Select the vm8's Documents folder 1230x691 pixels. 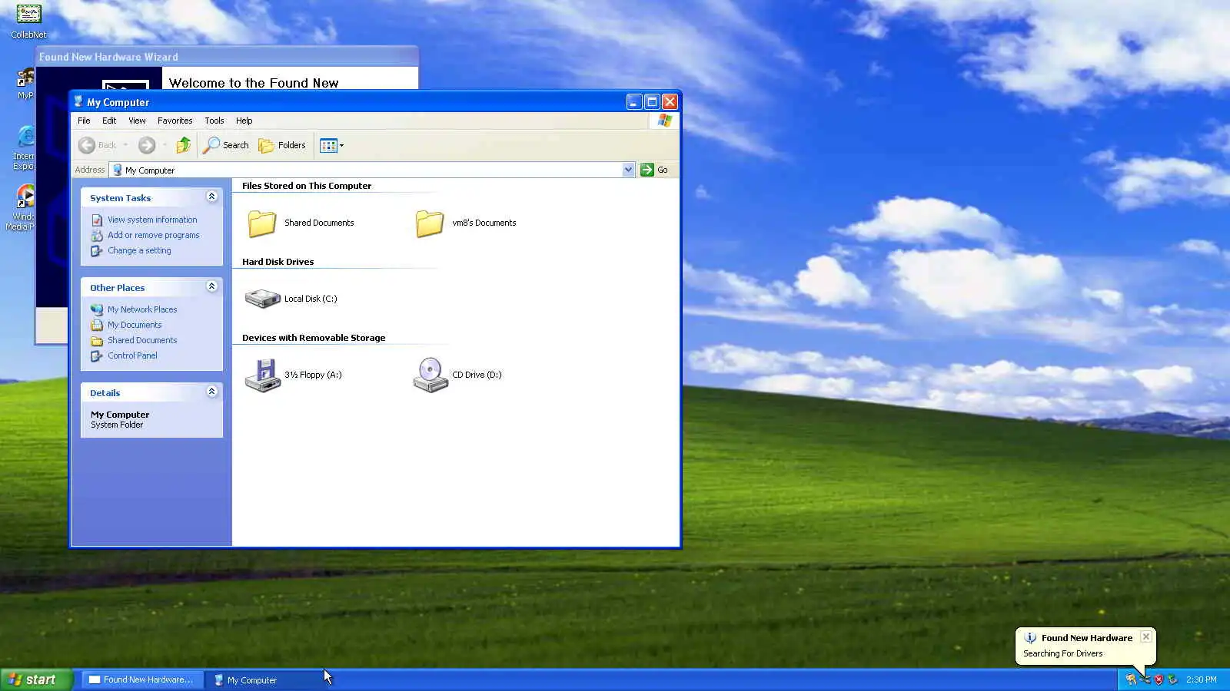point(466,223)
